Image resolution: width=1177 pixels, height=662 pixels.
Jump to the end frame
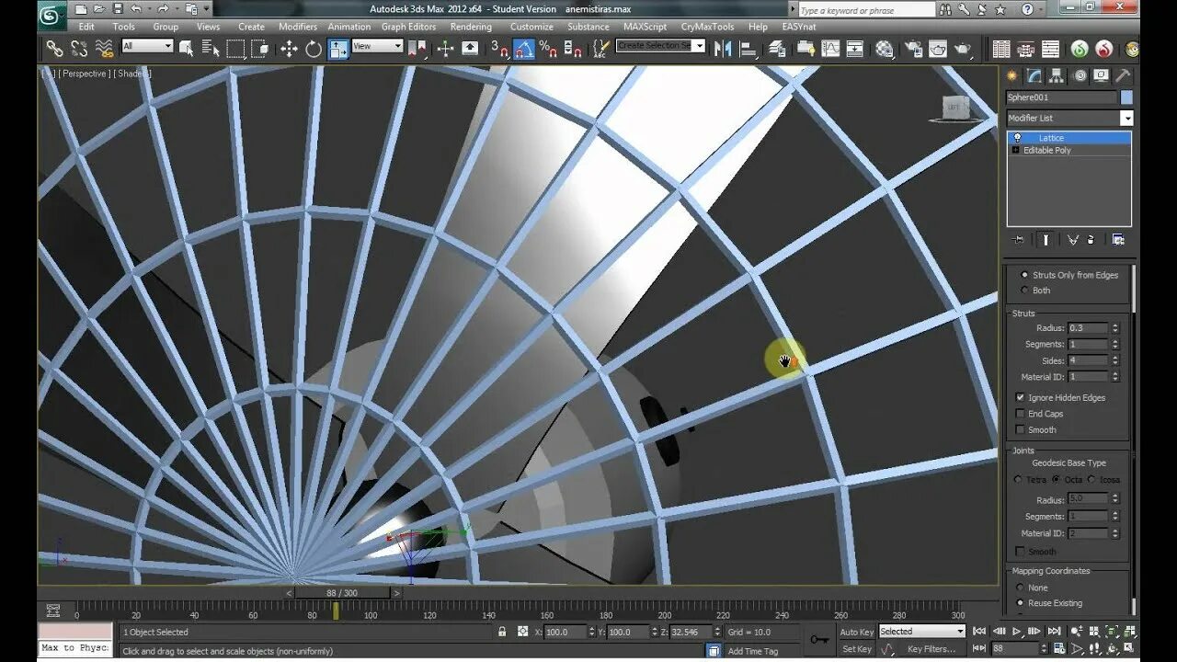1053,632
